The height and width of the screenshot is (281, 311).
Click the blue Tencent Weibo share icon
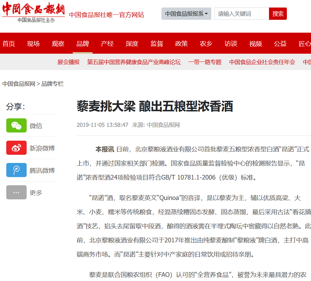[x=17, y=170]
